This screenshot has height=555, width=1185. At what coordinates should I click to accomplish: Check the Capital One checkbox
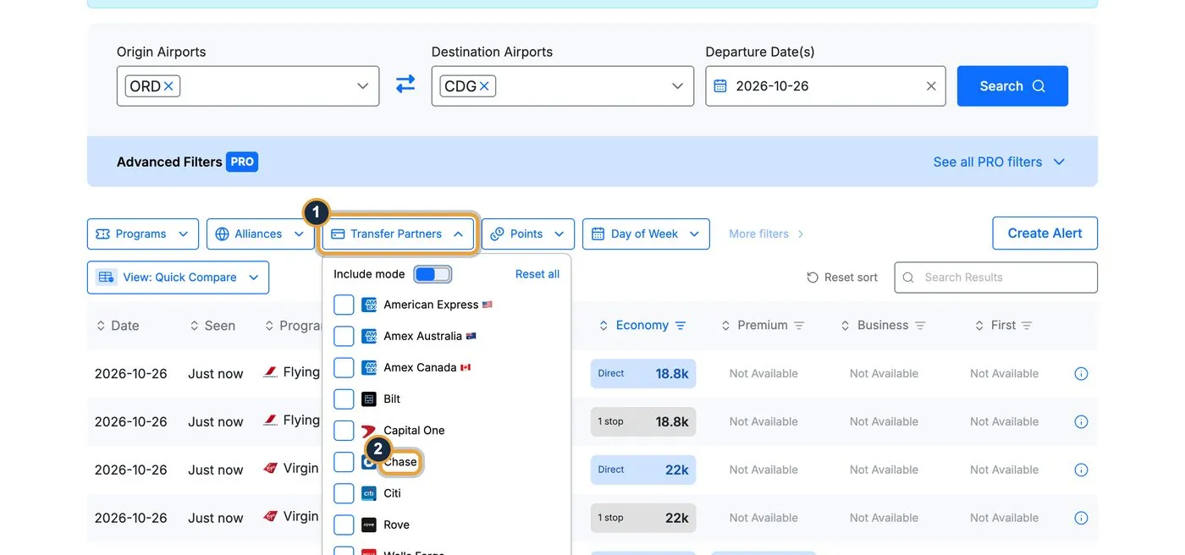tap(344, 430)
